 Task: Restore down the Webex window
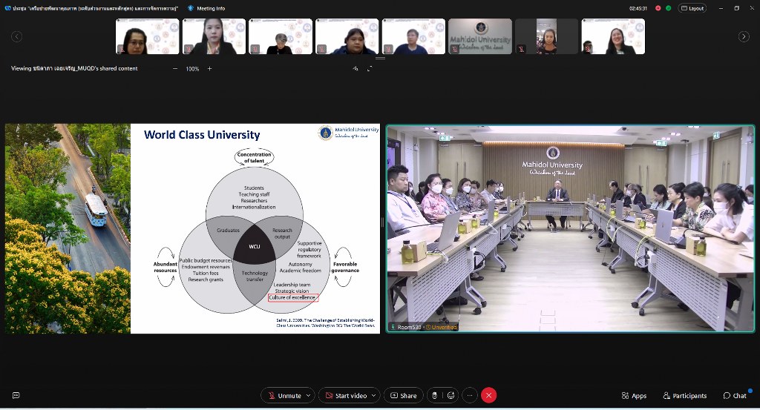point(736,8)
